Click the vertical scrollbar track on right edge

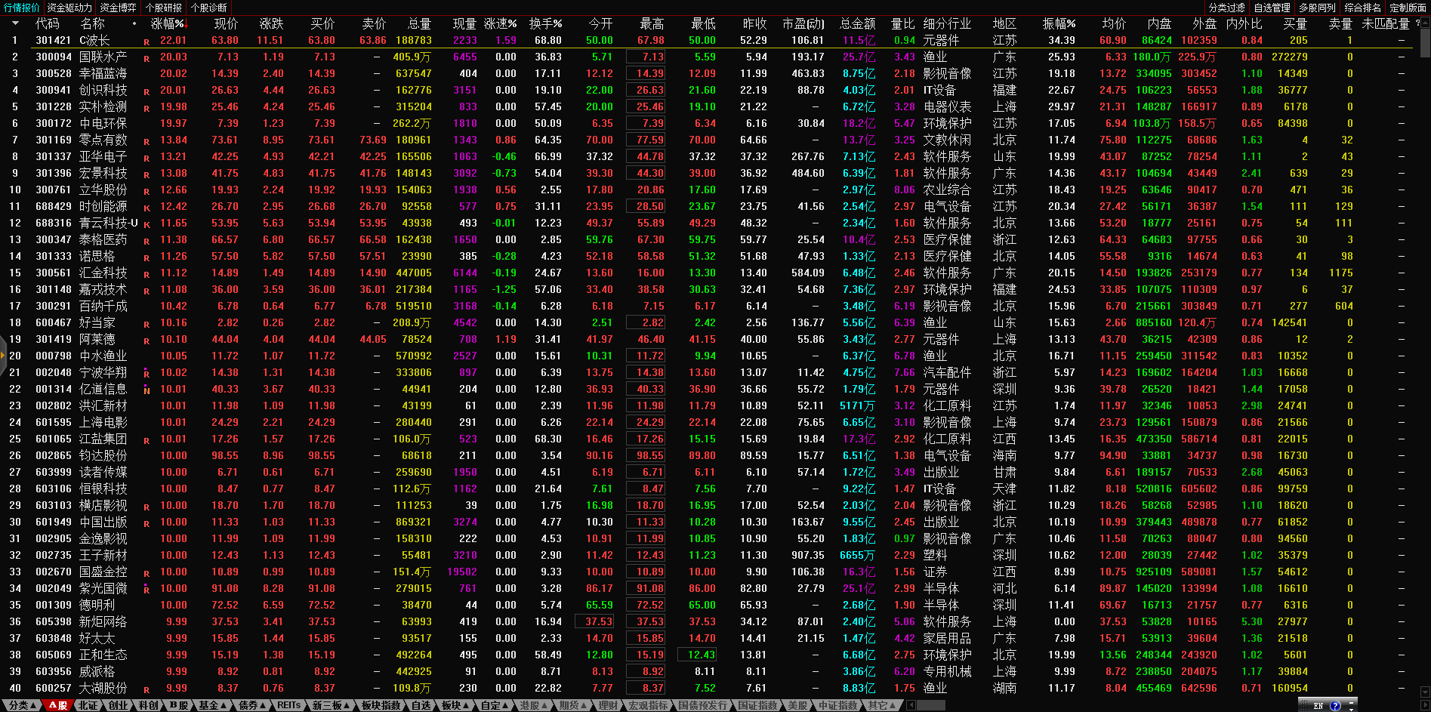click(1425, 378)
